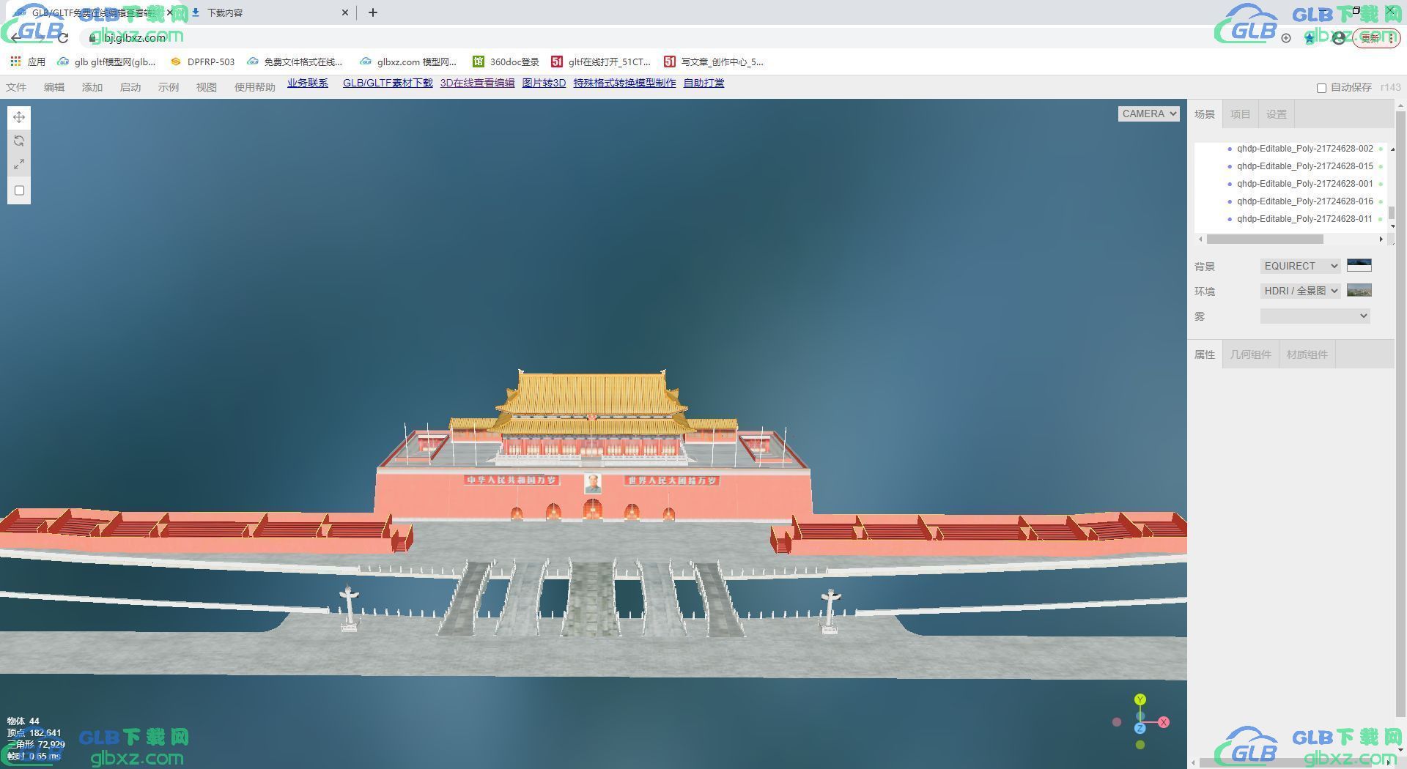
Task: Follow the 图片转3D link
Action: [544, 83]
